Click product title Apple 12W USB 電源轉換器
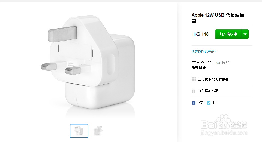 point(218,18)
